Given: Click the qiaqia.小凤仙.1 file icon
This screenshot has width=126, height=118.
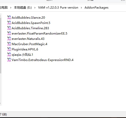Looking at the screenshot, I should (9, 54).
